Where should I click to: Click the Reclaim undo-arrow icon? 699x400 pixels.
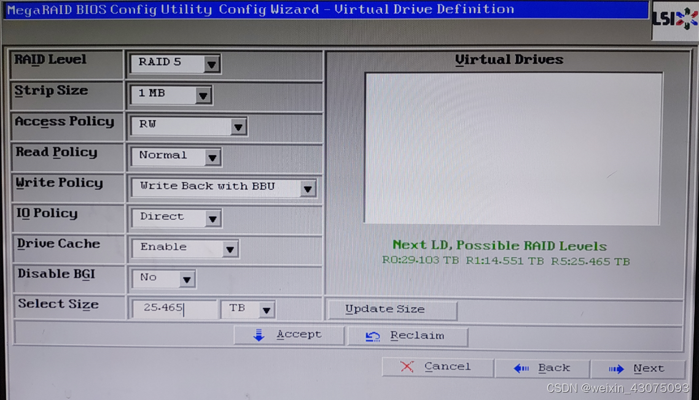373,336
